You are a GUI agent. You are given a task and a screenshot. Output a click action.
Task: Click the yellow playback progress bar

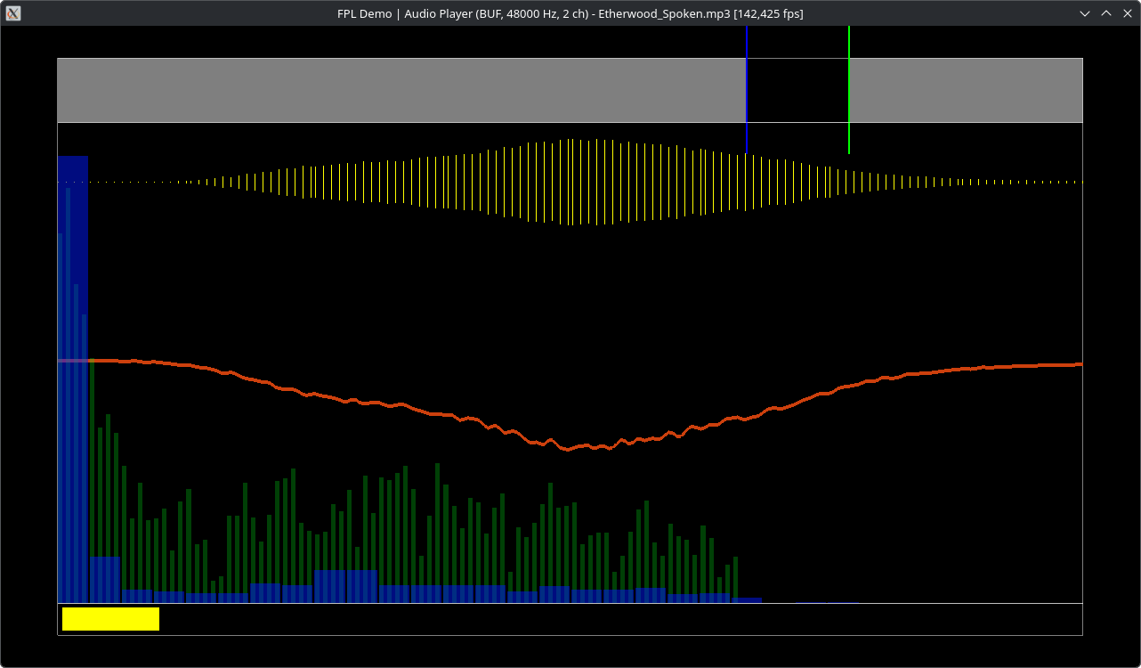110,619
